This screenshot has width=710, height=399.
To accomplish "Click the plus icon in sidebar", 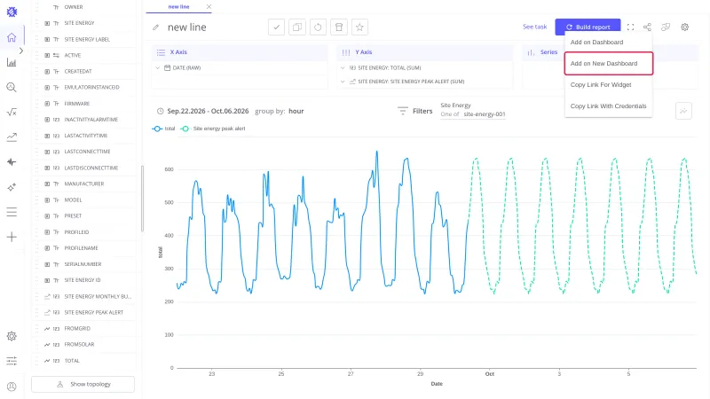I will point(12,237).
